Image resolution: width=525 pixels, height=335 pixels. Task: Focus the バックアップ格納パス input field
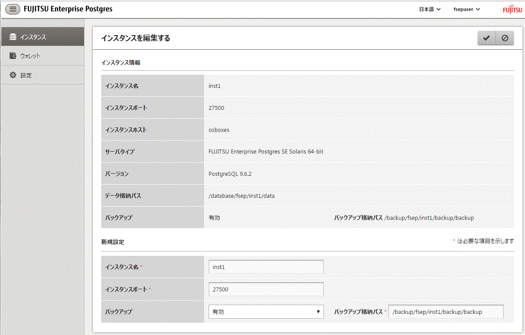pyautogui.click(x=446, y=312)
